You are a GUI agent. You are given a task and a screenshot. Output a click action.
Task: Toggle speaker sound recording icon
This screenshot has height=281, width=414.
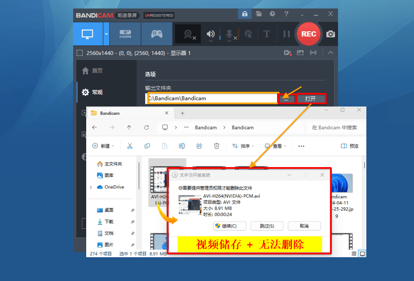(210, 34)
